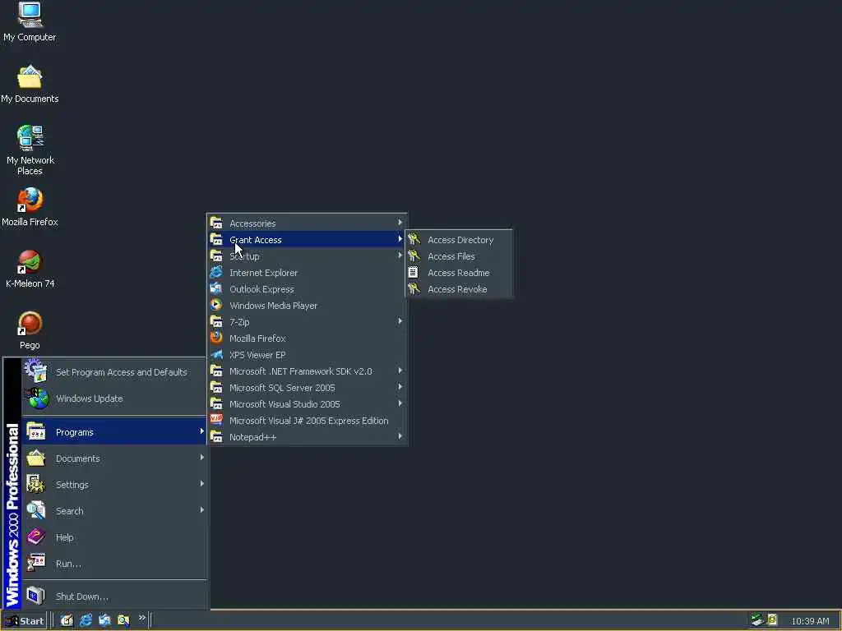Image resolution: width=842 pixels, height=631 pixels.
Task: Select Set Program Access and Defaults
Action: tap(114, 371)
